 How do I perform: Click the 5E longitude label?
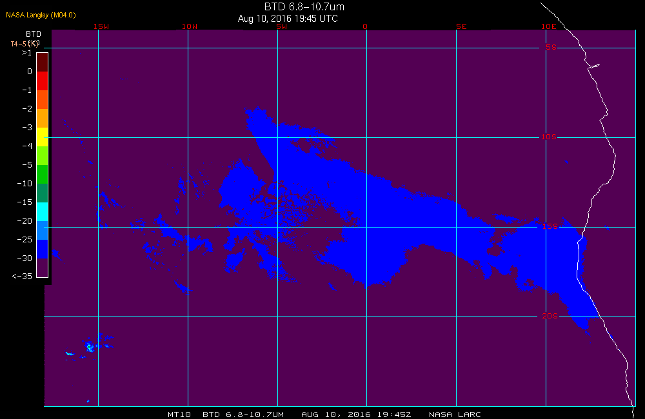click(461, 26)
